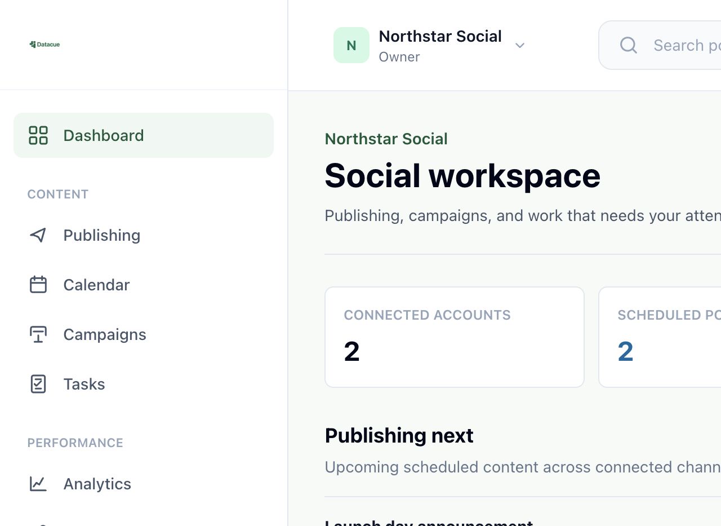The height and width of the screenshot is (526, 721).
Task: Click the green N workspace avatar
Action: click(351, 45)
